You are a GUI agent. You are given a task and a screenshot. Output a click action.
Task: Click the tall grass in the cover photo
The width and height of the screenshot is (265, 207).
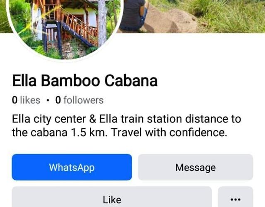pyautogui.click(x=228, y=15)
